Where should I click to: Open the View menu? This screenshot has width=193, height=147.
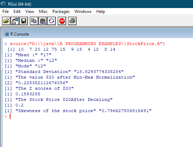(x=30, y=12)
